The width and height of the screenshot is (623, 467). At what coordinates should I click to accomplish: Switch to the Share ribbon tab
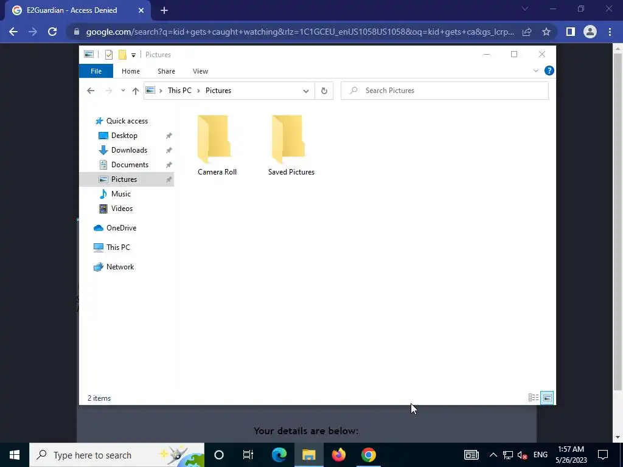166,71
